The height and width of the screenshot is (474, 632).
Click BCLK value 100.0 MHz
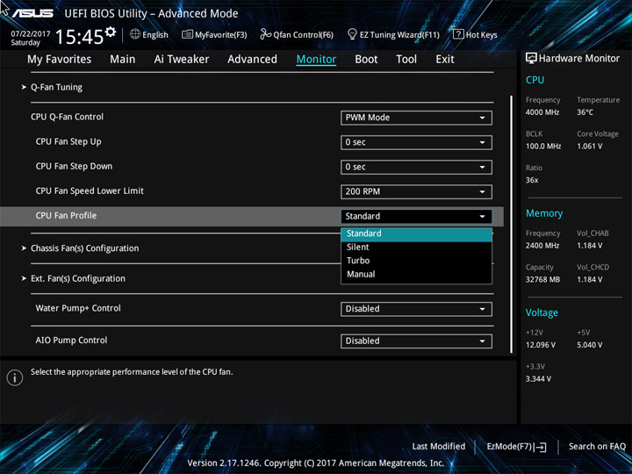[543, 147]
